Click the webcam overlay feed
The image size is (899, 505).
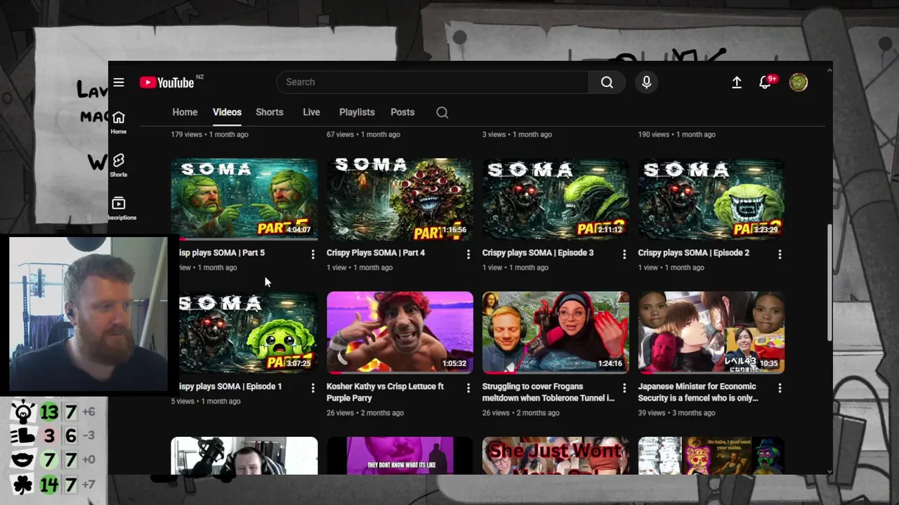click(x=88, y=313)
